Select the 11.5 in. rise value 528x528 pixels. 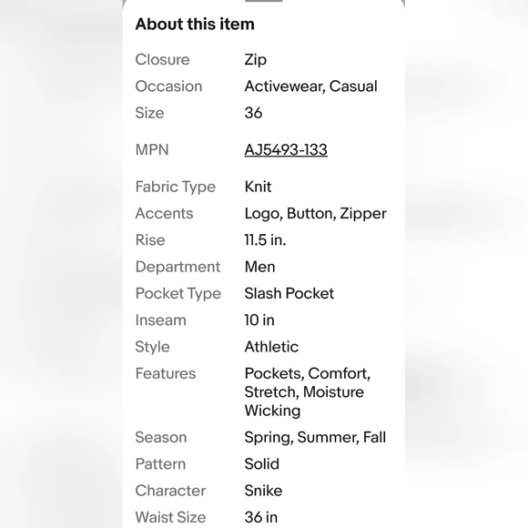tap(265, 240)
